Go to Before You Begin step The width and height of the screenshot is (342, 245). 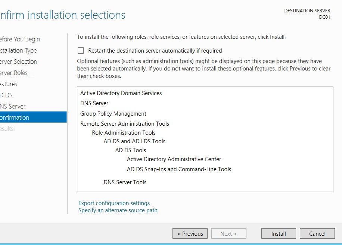pyautogui.click(x=20, y=39)
